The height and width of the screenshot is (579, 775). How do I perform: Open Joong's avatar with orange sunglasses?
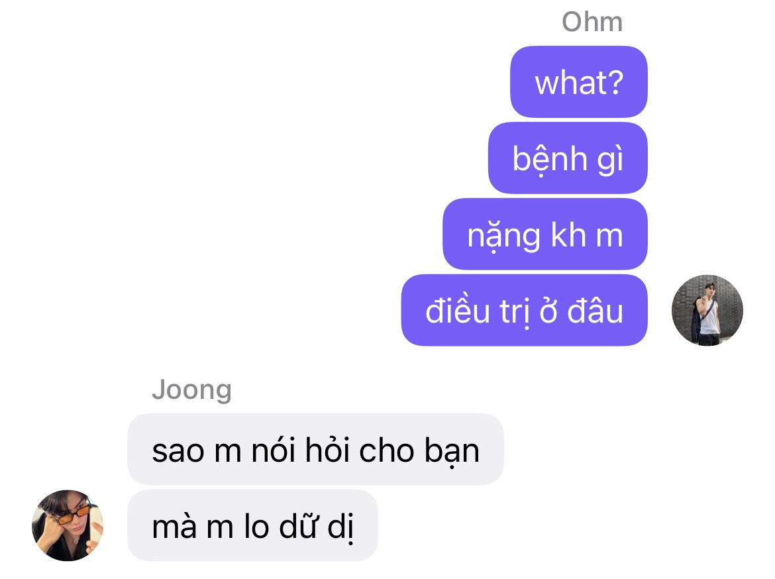(x=68, y=525)
